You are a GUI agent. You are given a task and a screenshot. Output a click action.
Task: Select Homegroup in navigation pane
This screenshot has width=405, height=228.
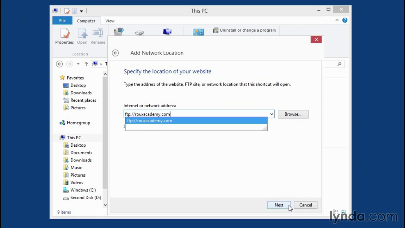coord(78,123)
